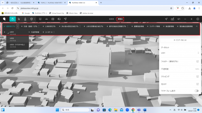Add the 避難施設情報 layer
The height and width of the screenshot is (113, 202).
[x=137, y=26]
